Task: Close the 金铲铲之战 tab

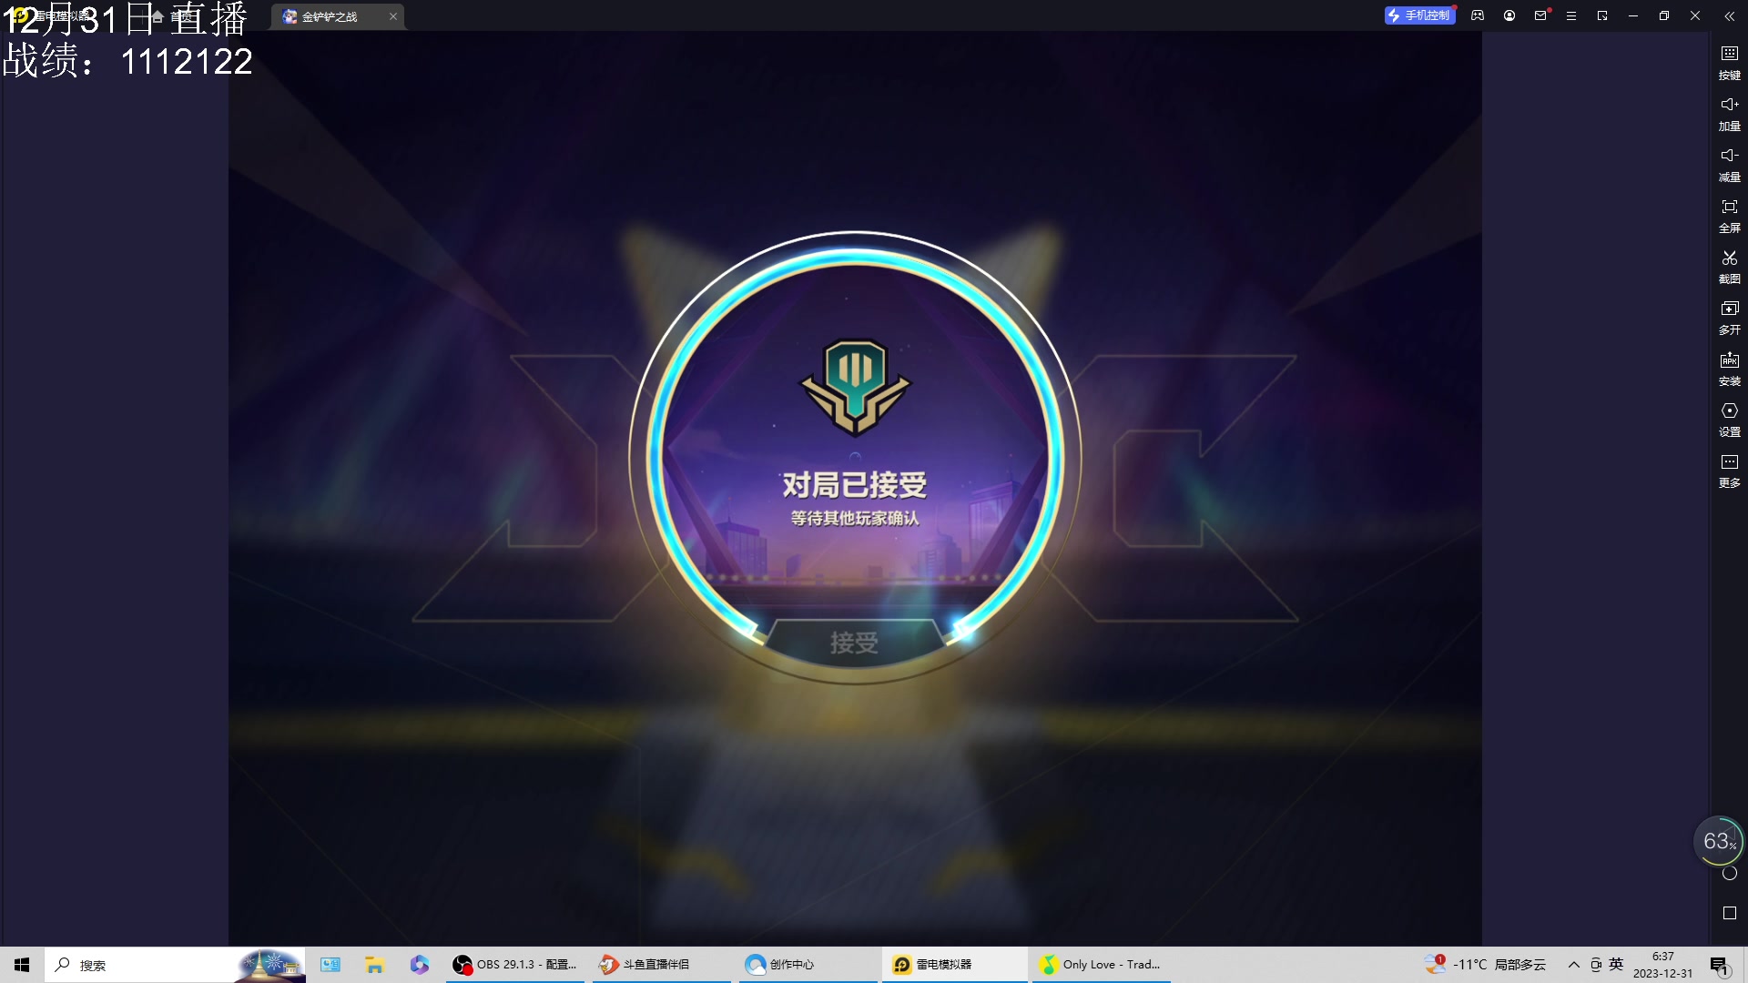Action: pyautogui.click(x=393, y=16)
